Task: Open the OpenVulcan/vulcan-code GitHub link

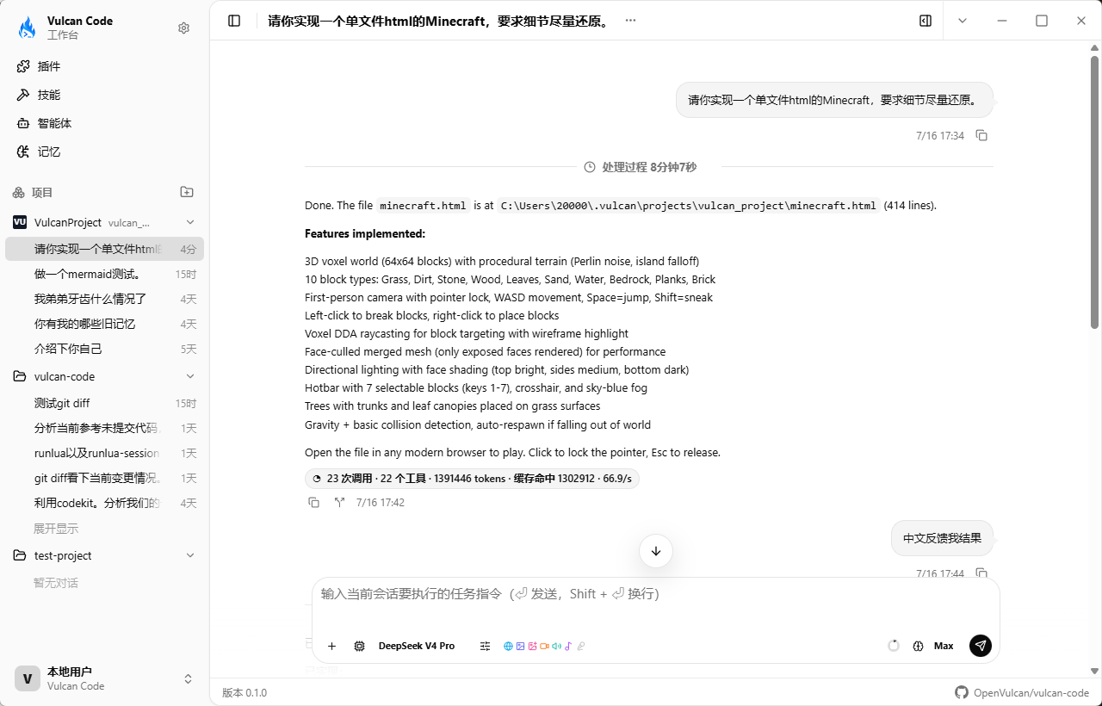Action: (1031, 693)
